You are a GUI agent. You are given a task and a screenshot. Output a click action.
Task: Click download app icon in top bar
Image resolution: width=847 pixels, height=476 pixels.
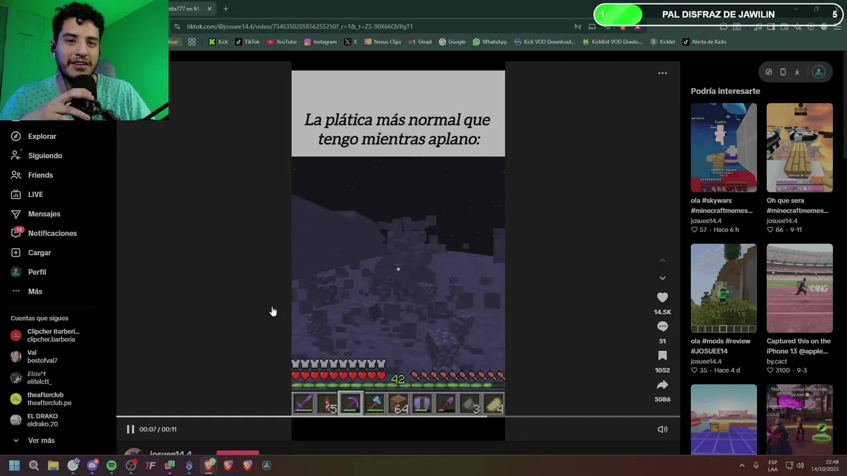click(x=797, y=72)
